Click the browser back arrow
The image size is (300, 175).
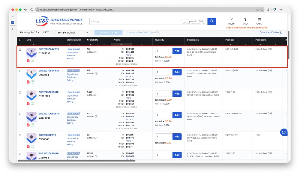(x=26, y=10)
